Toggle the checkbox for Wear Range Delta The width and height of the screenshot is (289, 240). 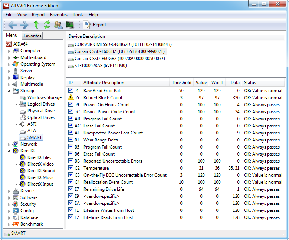point(70,140)
